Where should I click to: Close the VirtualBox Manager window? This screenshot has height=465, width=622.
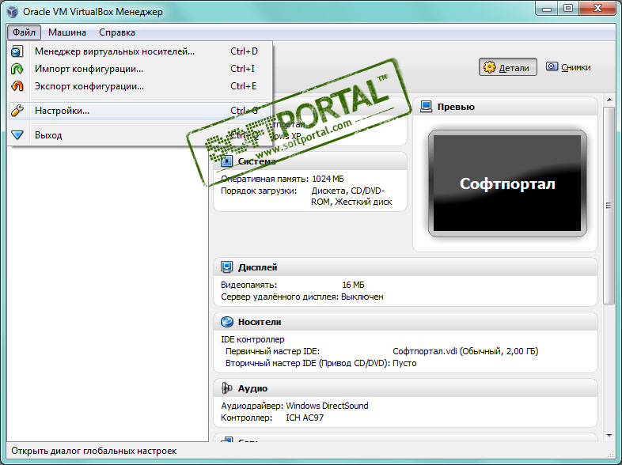click(597, 9)
